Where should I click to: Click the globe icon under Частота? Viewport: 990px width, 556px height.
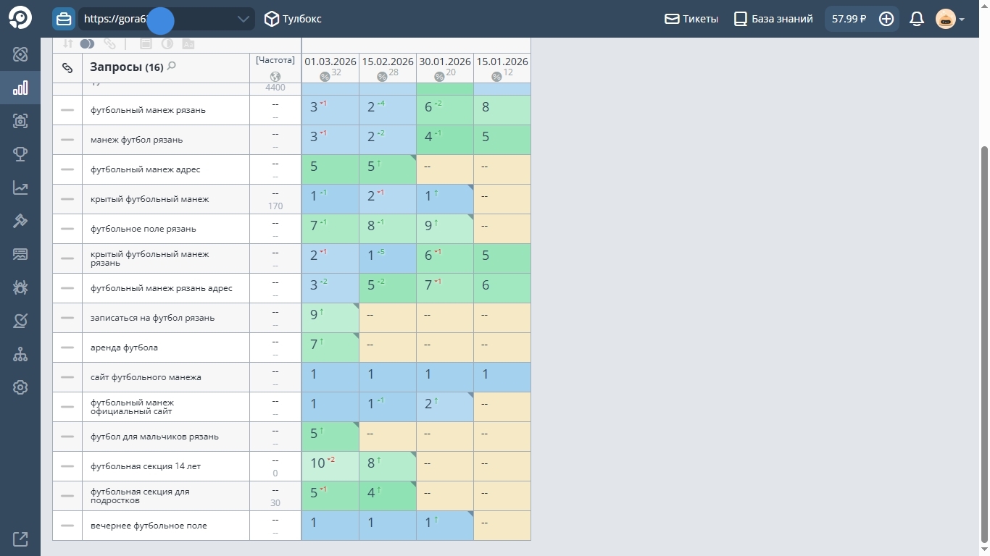click(275, 77)
